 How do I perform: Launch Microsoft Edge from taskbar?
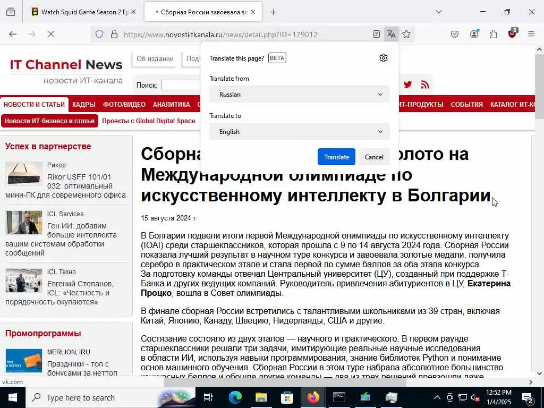(235, 397)
